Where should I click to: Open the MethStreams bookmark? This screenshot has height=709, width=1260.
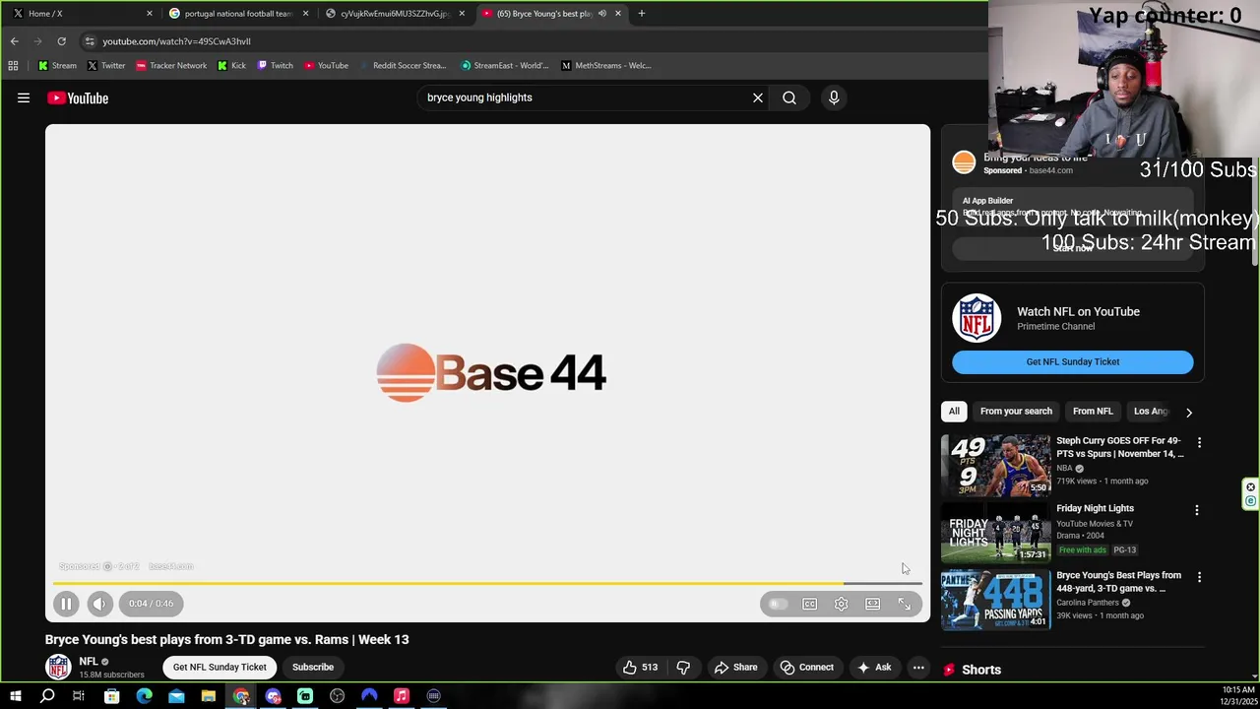606,66
